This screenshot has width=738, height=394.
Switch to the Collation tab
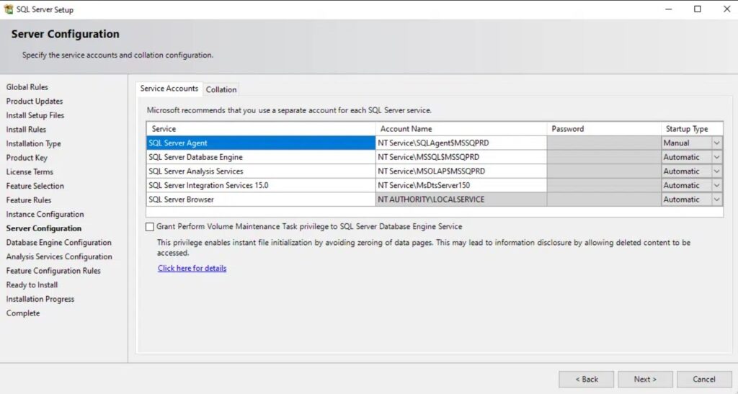pos(221,89)
